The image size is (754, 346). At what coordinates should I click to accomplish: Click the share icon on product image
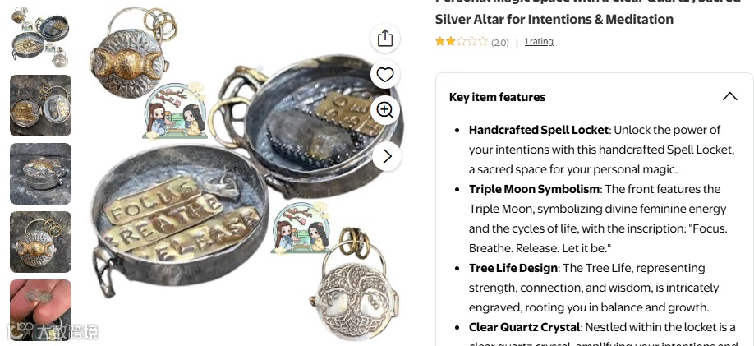tap(385, 39)
